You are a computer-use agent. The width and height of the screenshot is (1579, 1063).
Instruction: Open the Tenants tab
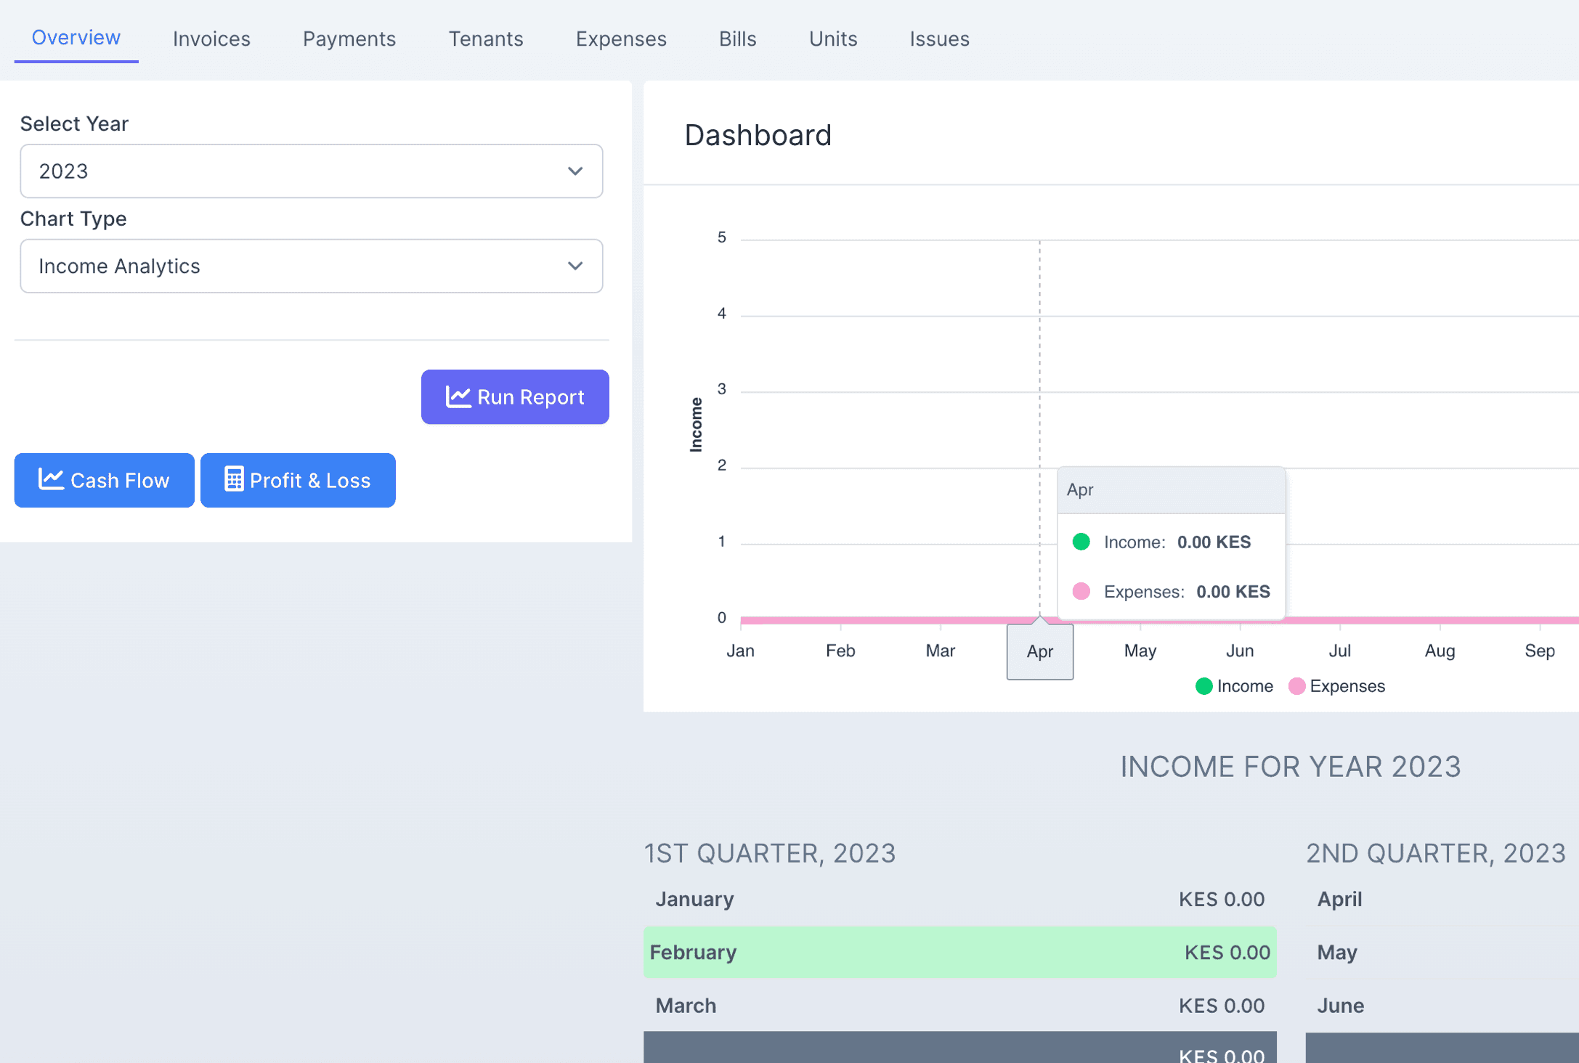(x=486, y=38)
